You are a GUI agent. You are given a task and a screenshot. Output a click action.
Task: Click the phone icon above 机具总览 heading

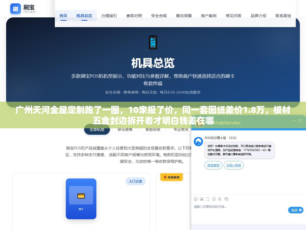click(x=153, y=42)
